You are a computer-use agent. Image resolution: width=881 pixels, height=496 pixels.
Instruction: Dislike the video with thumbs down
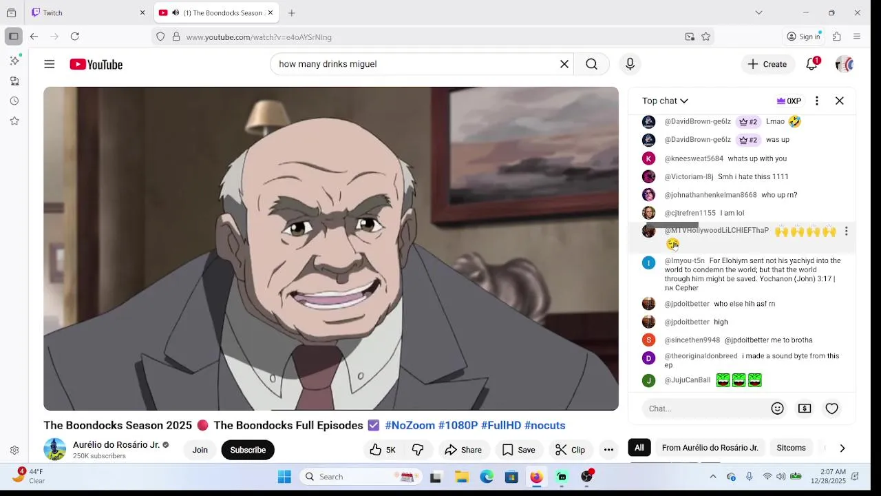tap(418, 450)
